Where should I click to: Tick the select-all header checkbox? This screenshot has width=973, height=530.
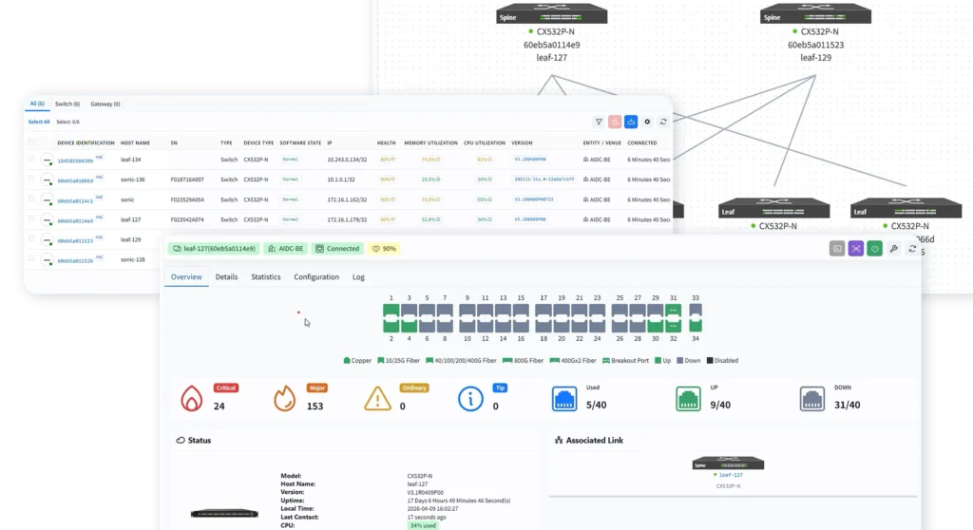coord(31,142)
